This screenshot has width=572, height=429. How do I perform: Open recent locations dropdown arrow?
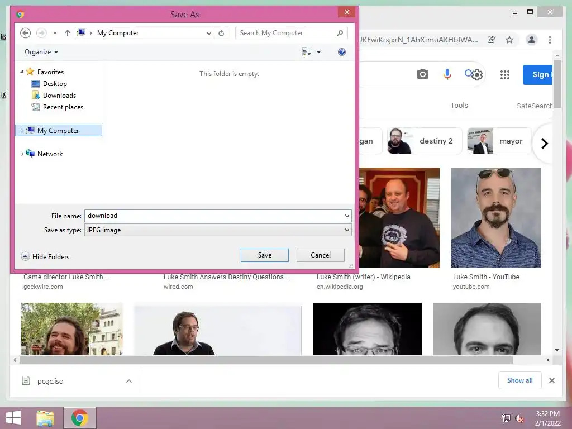point(55,33)
